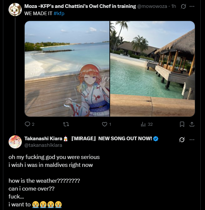This screenshot has width=205, height=210.
Task: Click the 1h tweet timestamp
Action: (x=174, y=6)
